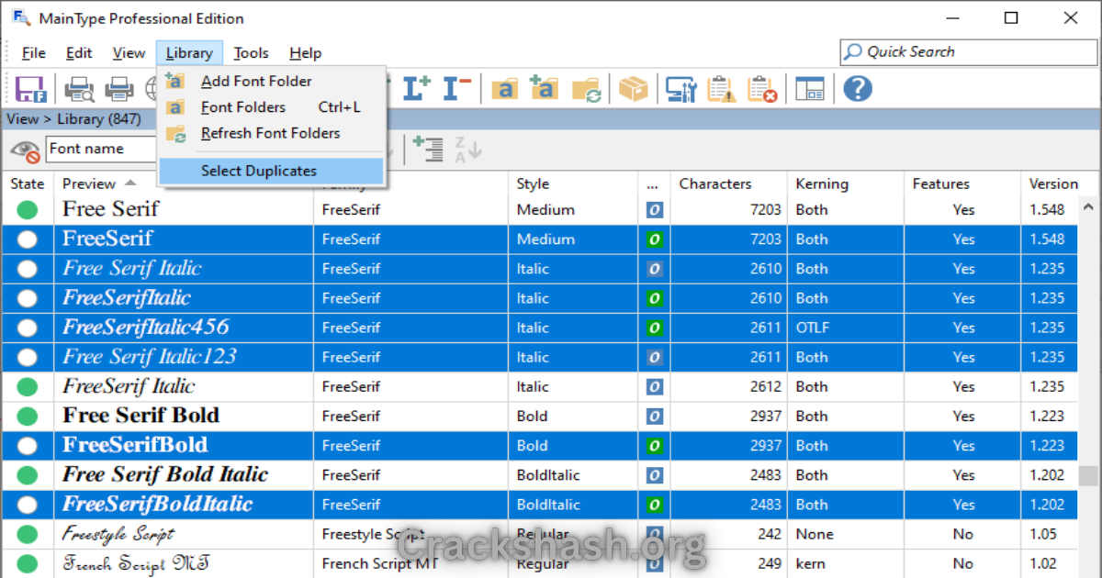Choose Font Folders from the Library menu
The height and width of the screenshot is (578, 1102).
pos(271,107)
